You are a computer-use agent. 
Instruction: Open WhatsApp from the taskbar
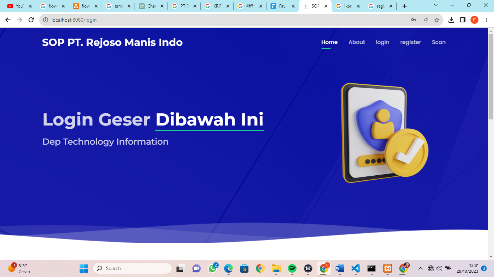213,268
